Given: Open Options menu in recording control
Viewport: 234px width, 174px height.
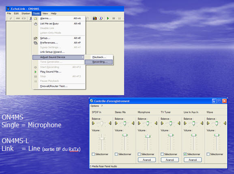Looking at the screenshot, I should pyautogui.click(x=94, y=106).
